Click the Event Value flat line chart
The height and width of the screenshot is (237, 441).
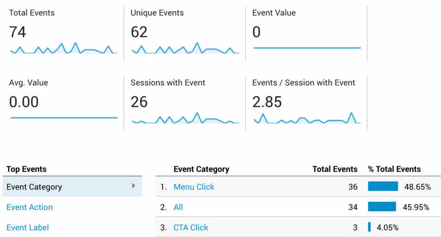[x=307, y=48]
